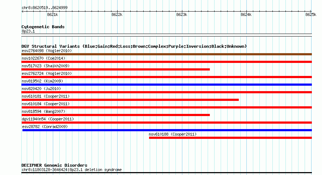Click the red nsv818594 variant bar
The image size is (322, 175).
(x=116, y=115)
